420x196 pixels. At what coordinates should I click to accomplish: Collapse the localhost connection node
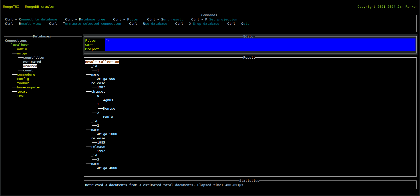[x=20, y=45]
